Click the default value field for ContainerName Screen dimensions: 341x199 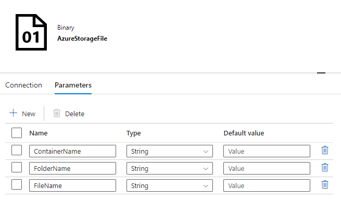click(267, 151)
